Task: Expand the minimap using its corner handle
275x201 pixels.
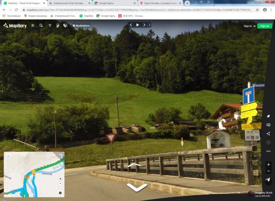Action: [x=60, y=156]
